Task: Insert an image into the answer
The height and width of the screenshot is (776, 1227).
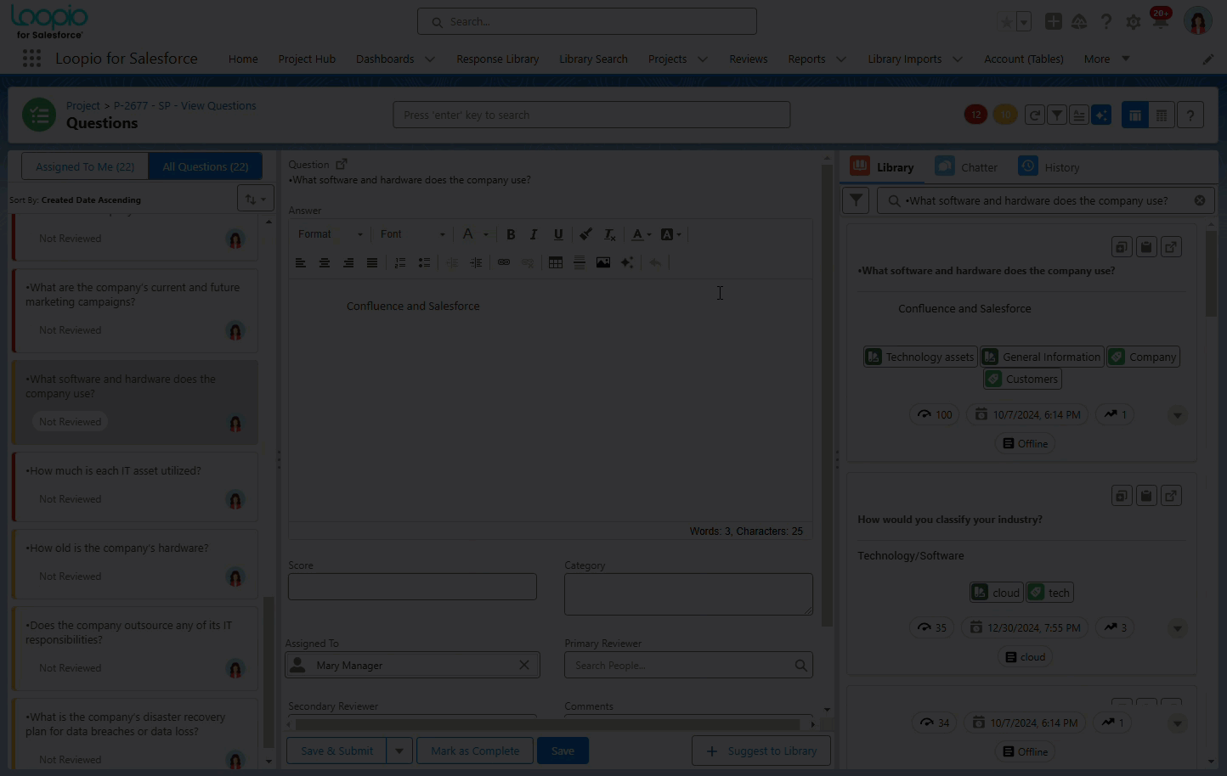Action: (603, 262)
